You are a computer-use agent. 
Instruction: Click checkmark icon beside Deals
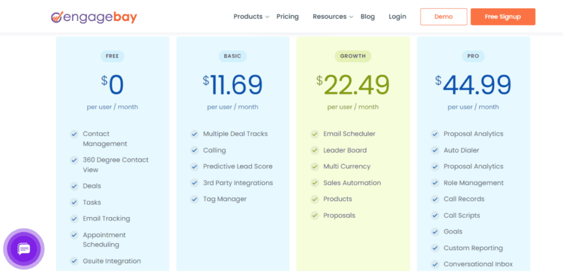[74, 186]
